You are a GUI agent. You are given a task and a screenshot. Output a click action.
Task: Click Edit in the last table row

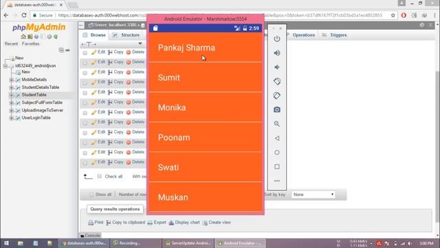98,162
